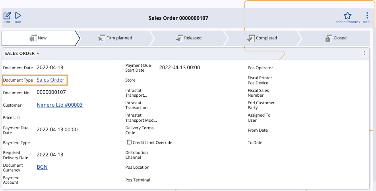Screen dimensions: 376x191
Task: Click the Edit pencil icon
Action: point(7,16)
